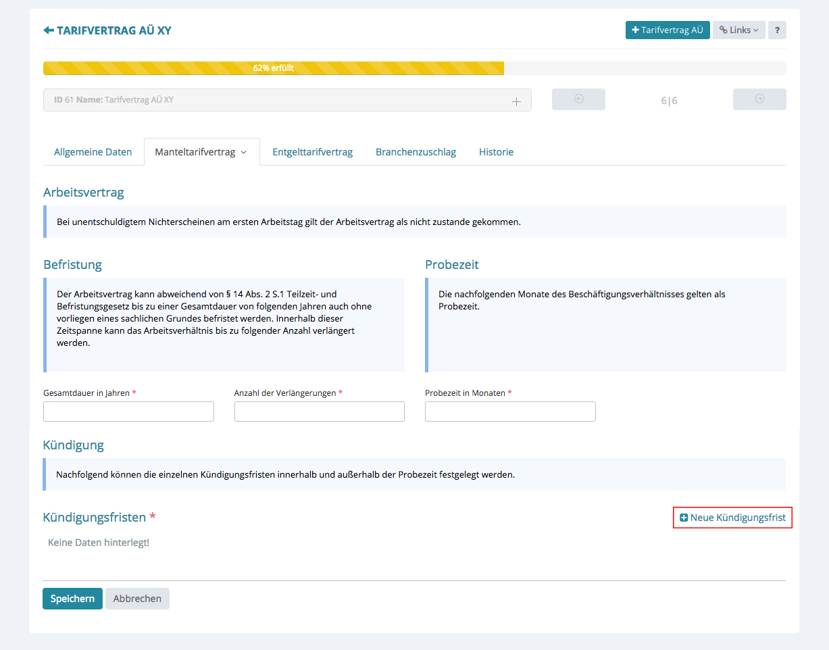Add a new Tarifvertrag AÜ

pyautogui.click(x=667, y=30)
